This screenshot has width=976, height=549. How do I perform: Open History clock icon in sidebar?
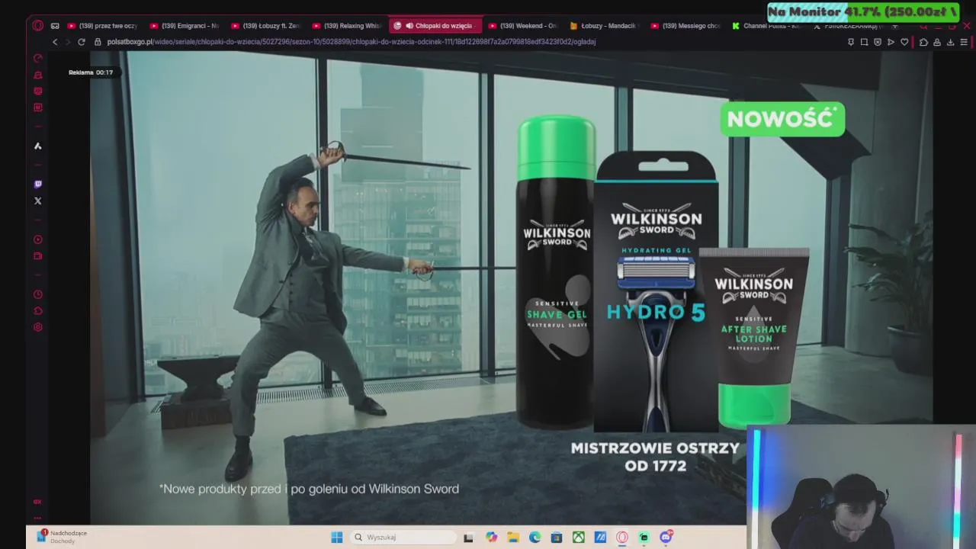click(37, 294)
